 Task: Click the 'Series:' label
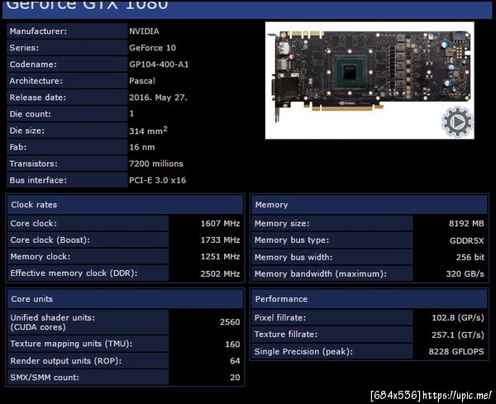coord(24,48)
